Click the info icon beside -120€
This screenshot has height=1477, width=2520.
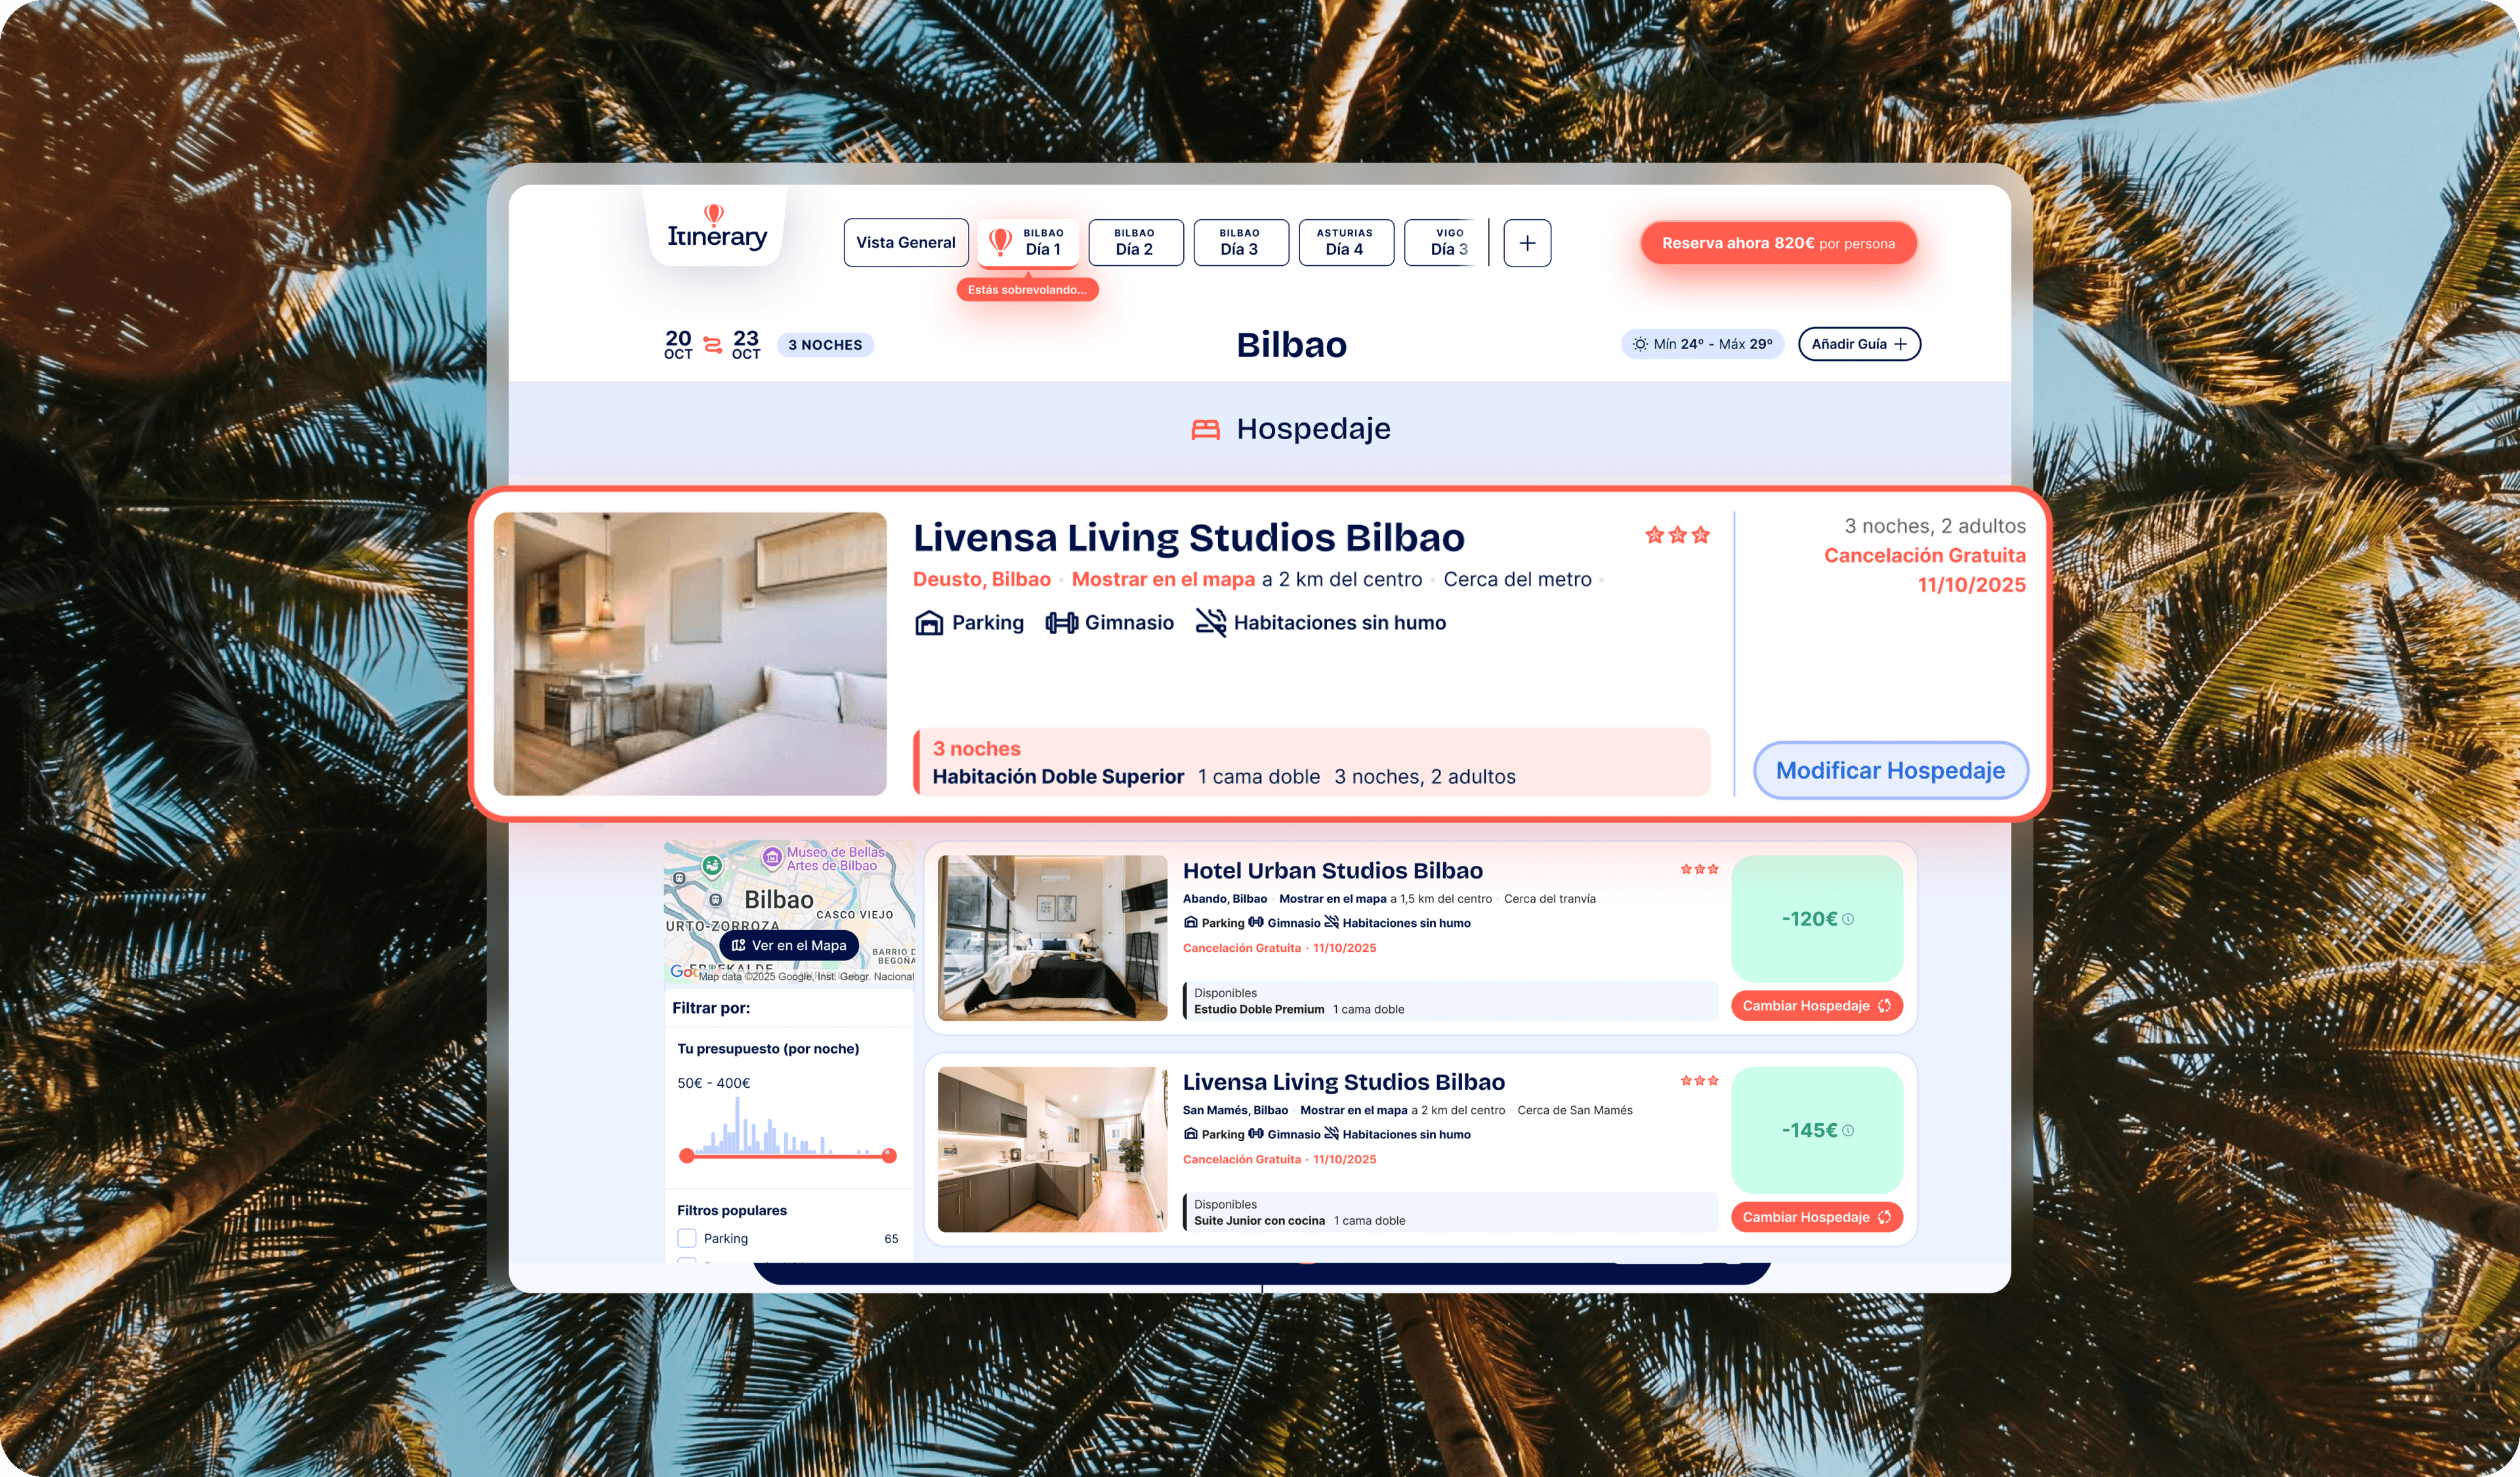click(1848, 919)
